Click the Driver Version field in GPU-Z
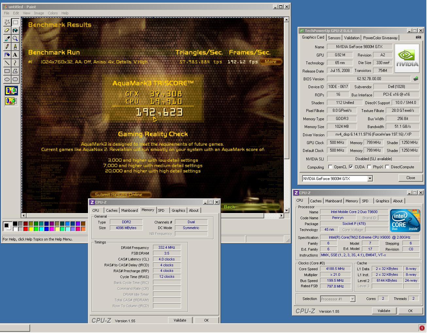Screen dimensions: 427x333 (373, 135)
